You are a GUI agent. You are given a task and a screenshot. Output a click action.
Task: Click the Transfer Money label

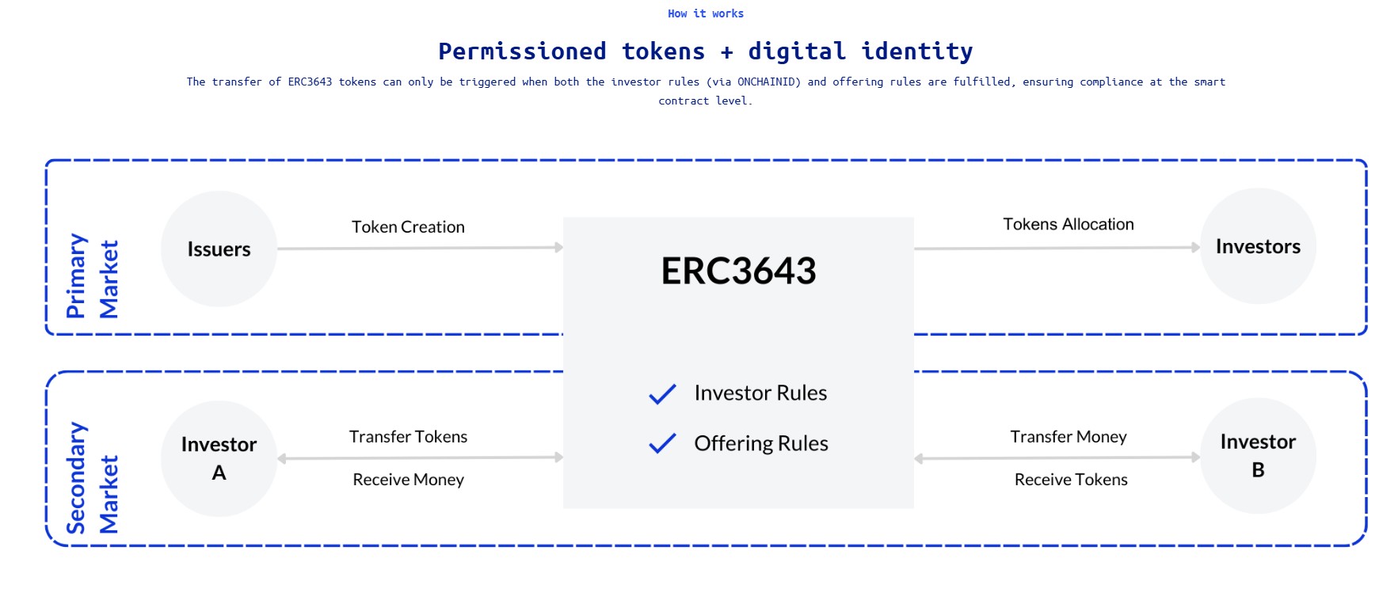click(x=1068, y=437)
